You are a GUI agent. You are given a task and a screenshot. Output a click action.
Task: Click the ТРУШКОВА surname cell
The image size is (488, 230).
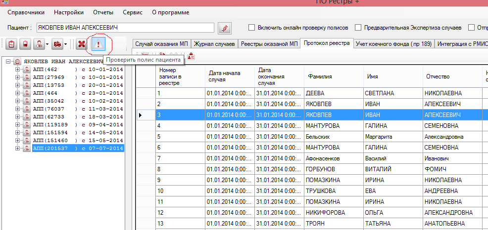[333, 191]
